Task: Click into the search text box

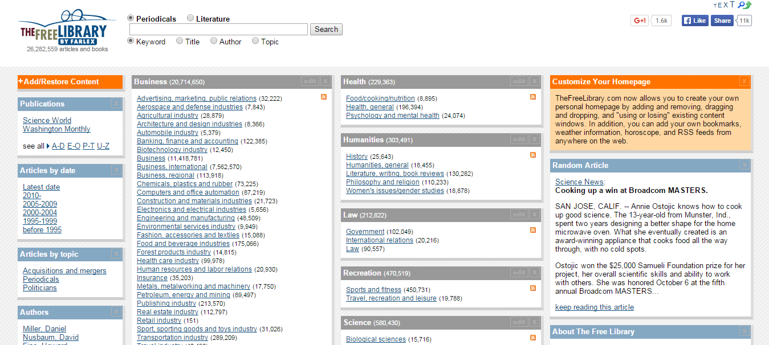Action: click(x=218, y=30)
